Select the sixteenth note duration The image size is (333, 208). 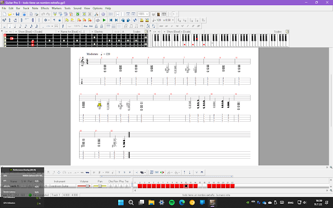tap(25, 26)
